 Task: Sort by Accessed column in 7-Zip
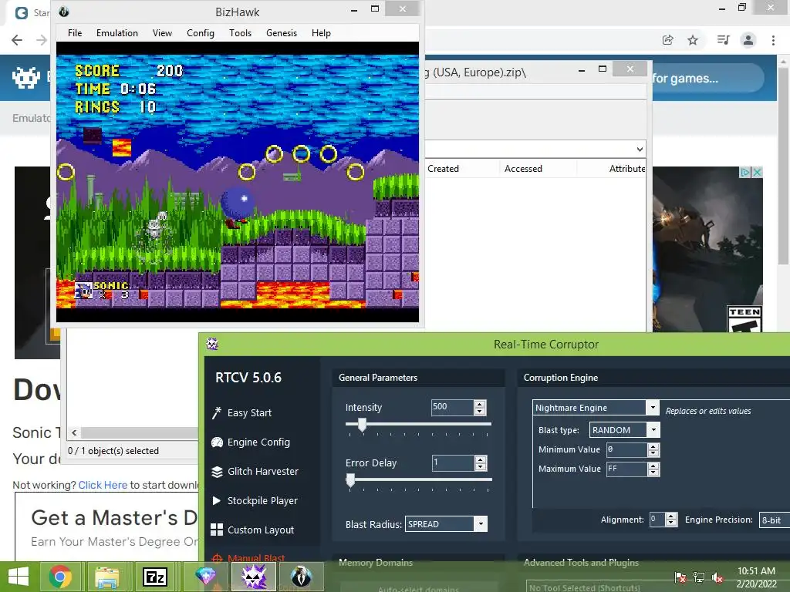(x=523, y=169)
